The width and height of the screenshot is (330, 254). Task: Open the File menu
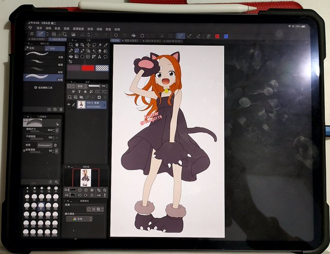(x=39, y=28)
